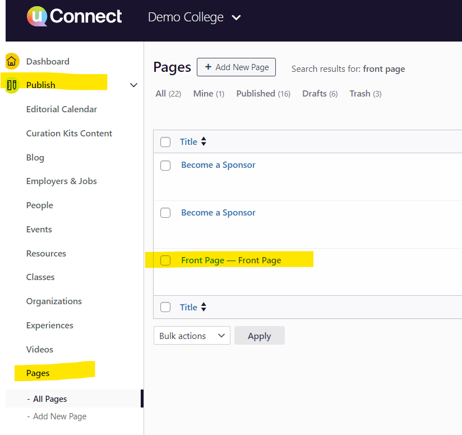Select Add New Page submenu item
The width and height of the screenshot is (462, 435).
[x=59, y=416]
